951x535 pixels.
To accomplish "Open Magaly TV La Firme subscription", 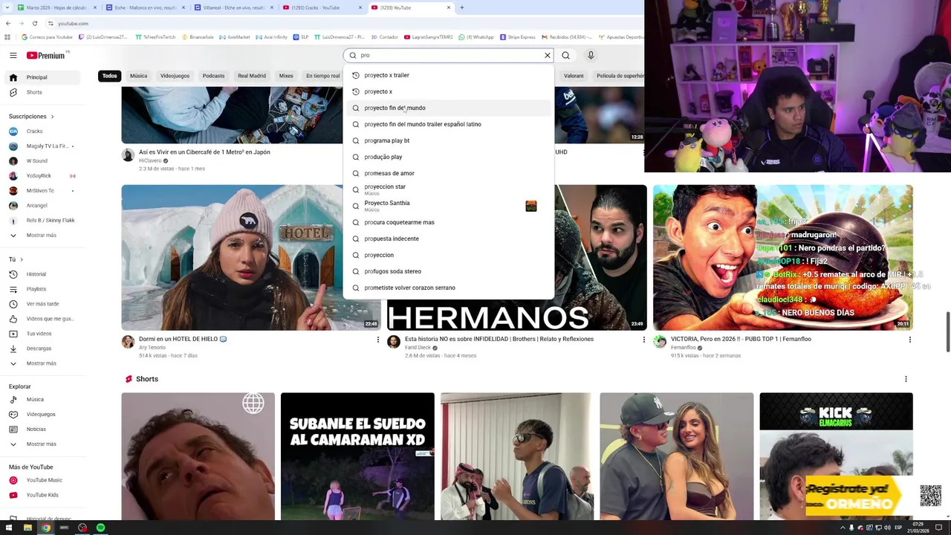I will point(41,146).
